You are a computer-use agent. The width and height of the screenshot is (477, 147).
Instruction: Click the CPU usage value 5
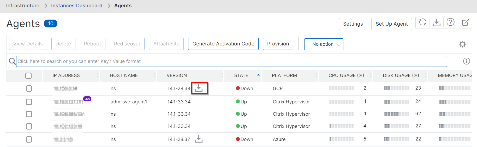click(x=365, y=139)
